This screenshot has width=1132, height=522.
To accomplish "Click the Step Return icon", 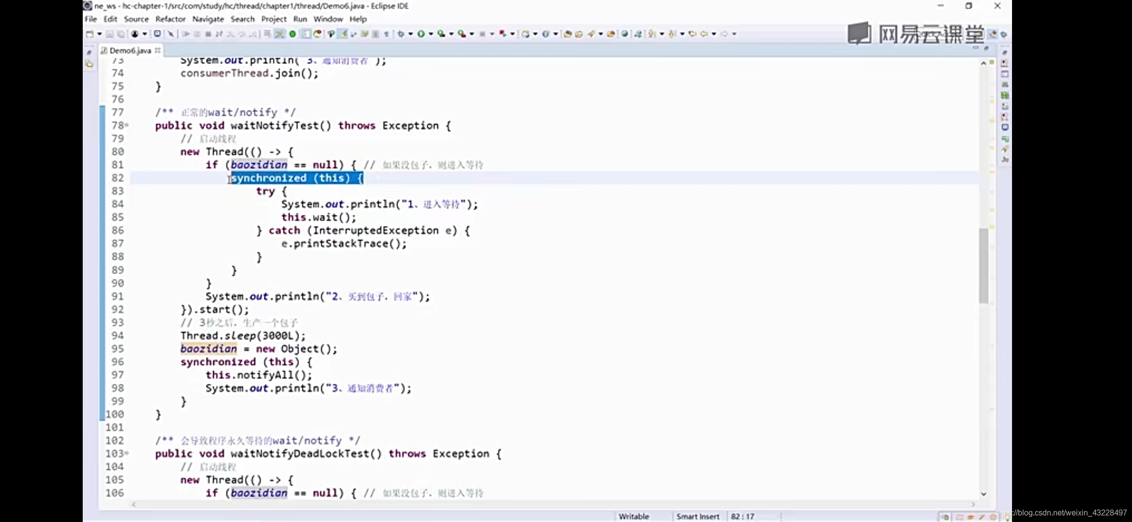I will point(253,34).
